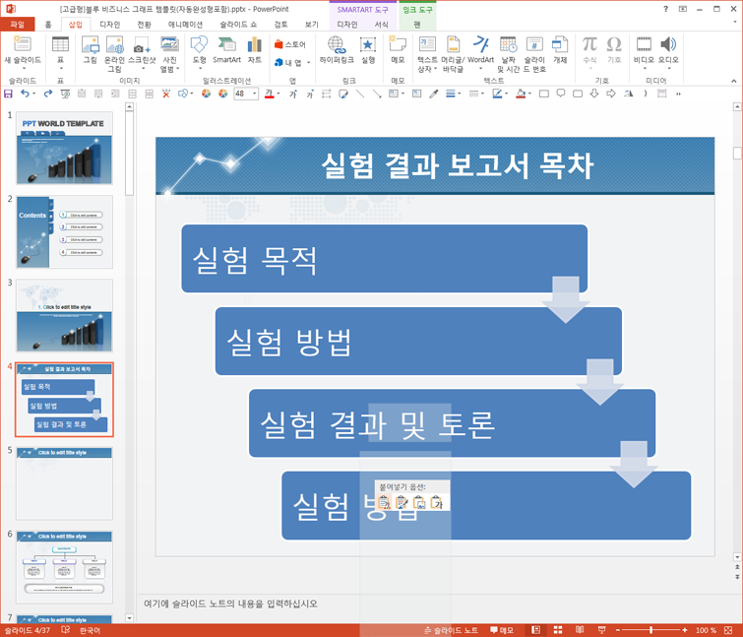Open font color dropdown arrow in quick toolbar
Image resolution: width=743 pixels, height=637 pixels.
point(279,94)
